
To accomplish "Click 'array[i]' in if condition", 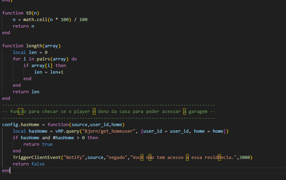I will pyautogui.click(x=42, y=66).
